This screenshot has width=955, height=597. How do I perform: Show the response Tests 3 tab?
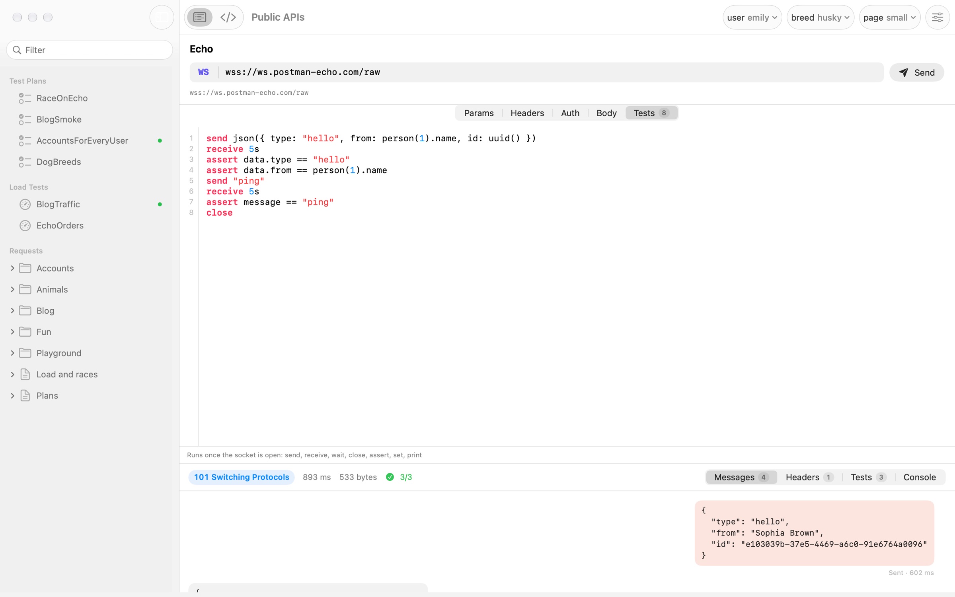click(x=868, y=477)
